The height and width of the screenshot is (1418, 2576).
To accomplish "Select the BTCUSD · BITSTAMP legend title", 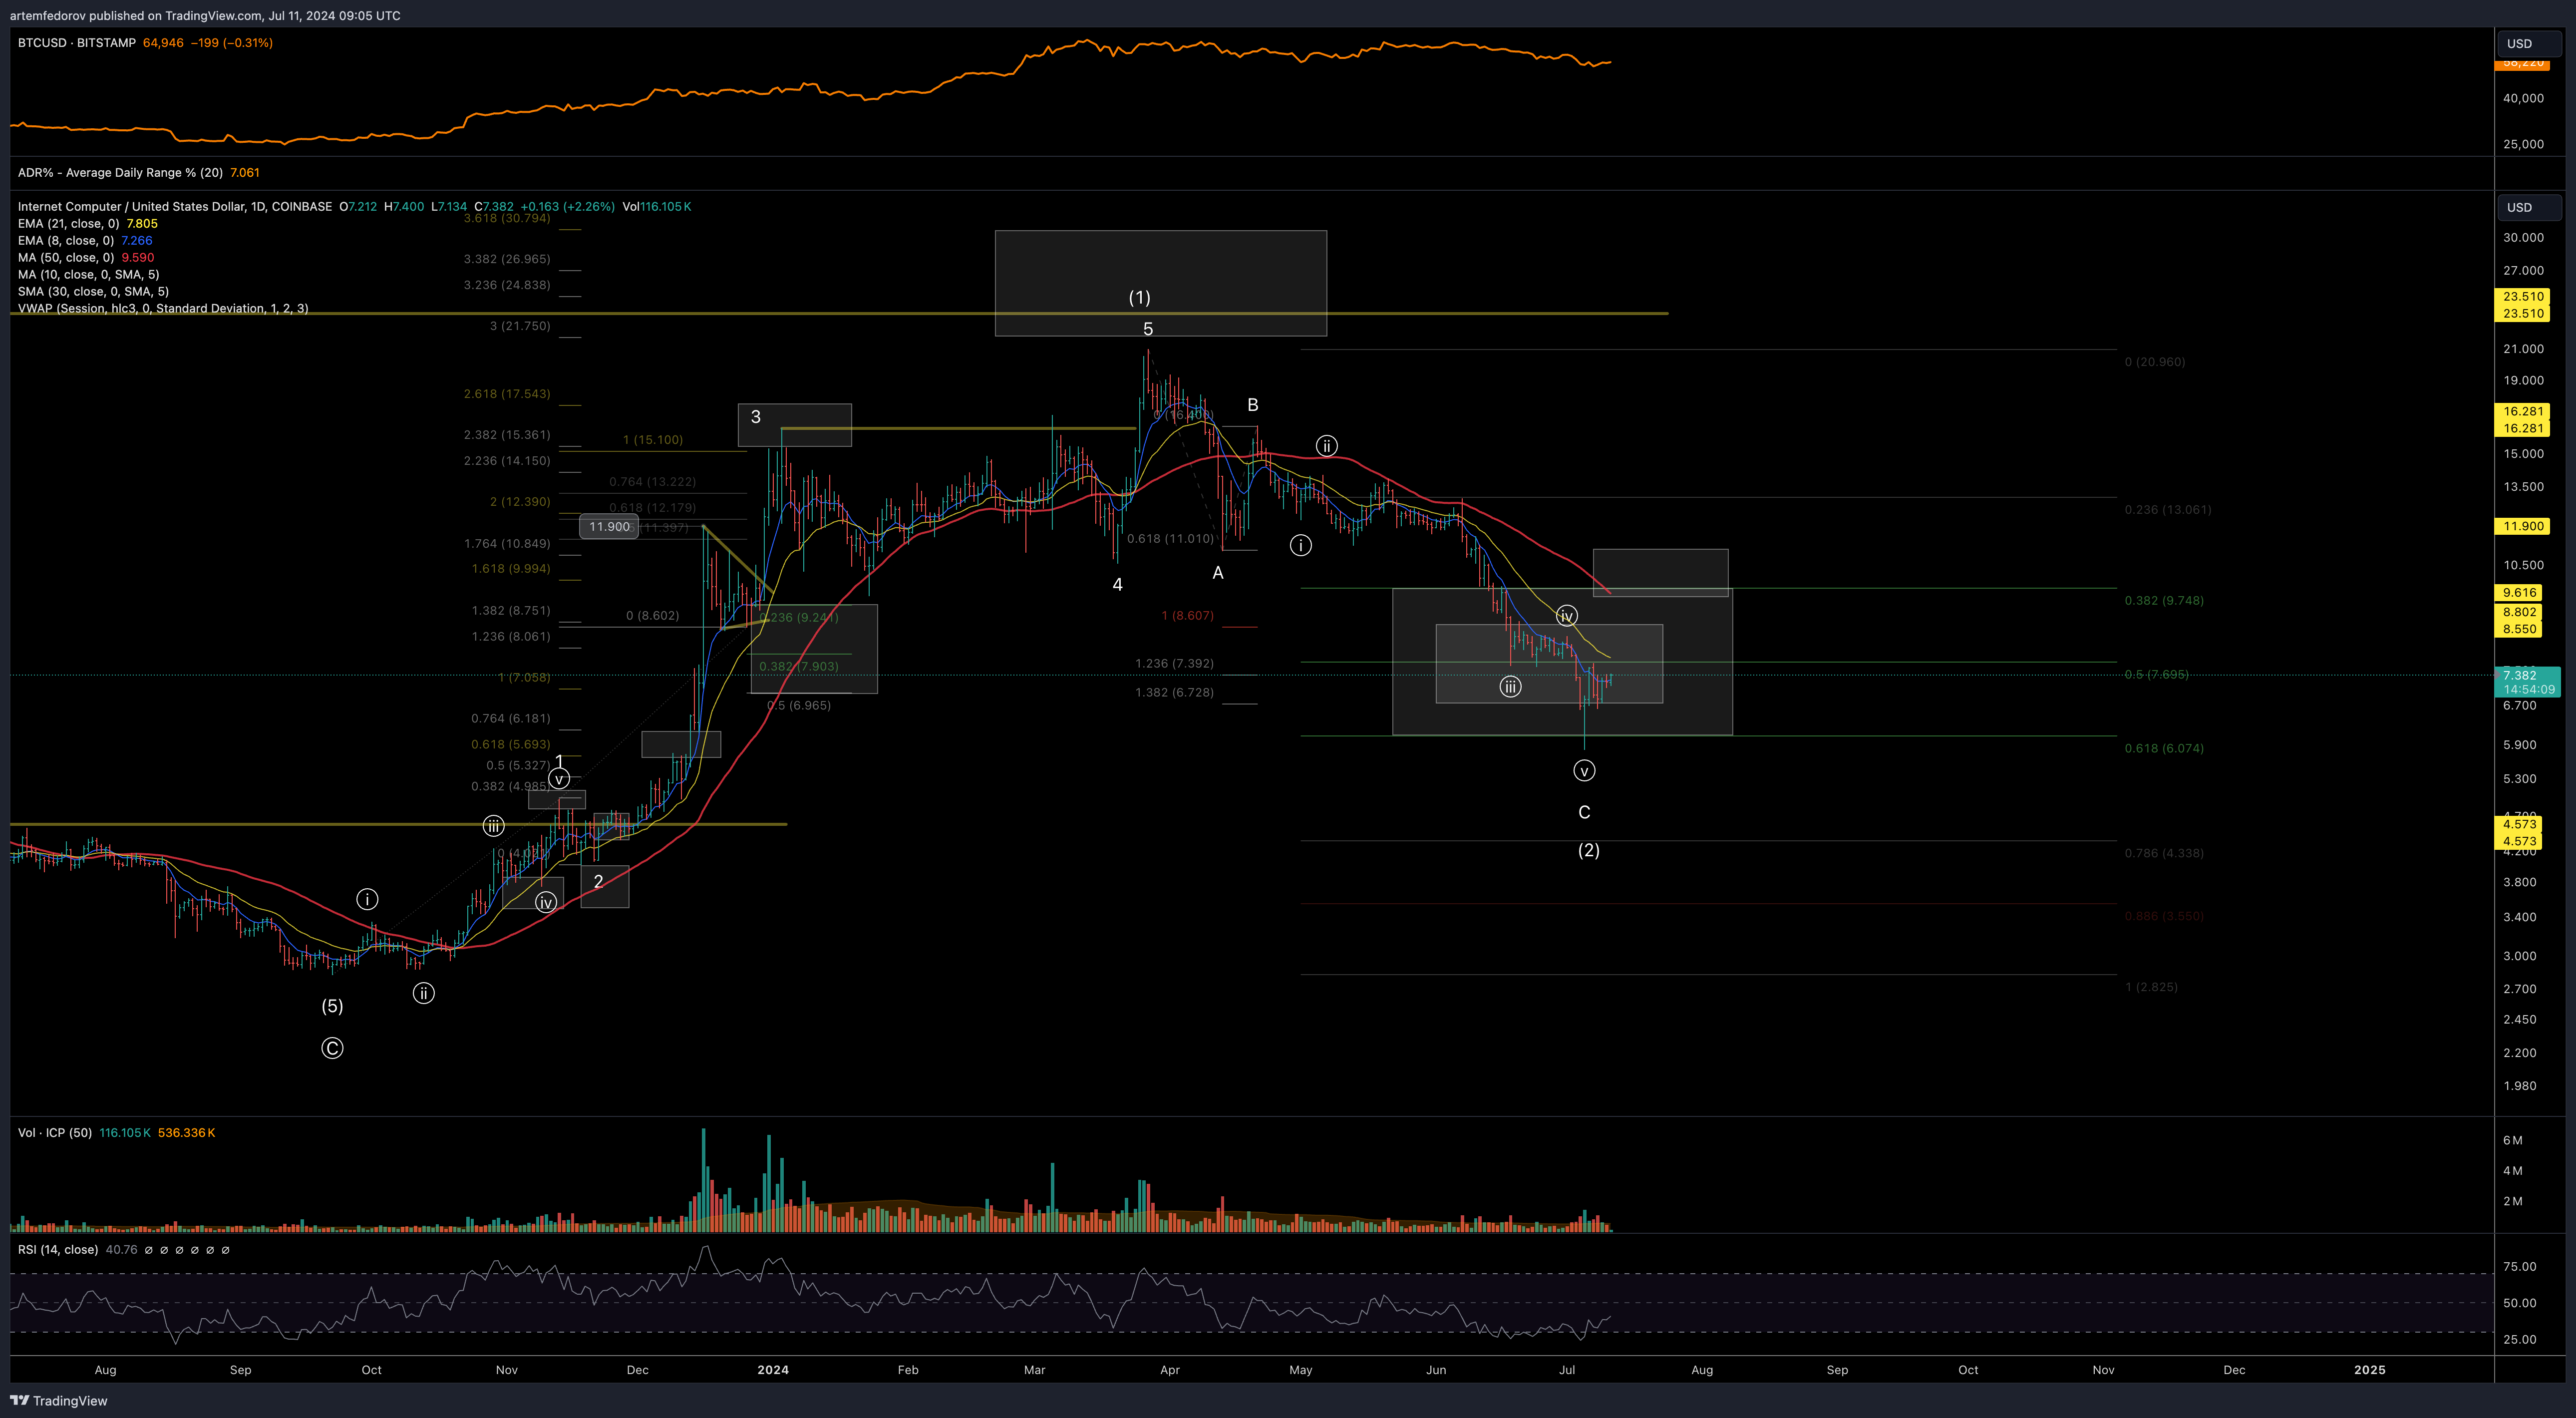I will [x=77, y=43].
